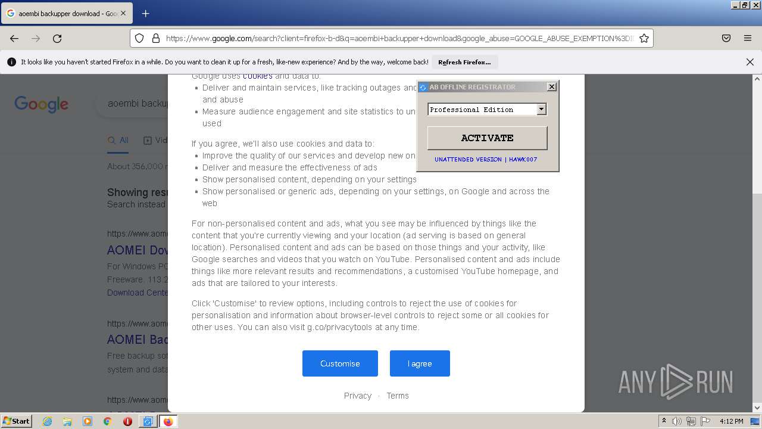The height and width of the screenshot is (429, 762).
Task: Open Action Center flag tray icon
Action: (x=705, y=421)
